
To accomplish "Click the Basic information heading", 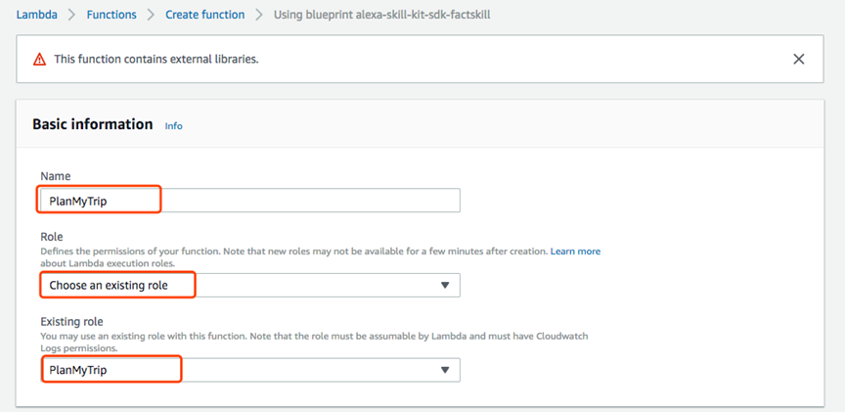I will click(93, 124).
